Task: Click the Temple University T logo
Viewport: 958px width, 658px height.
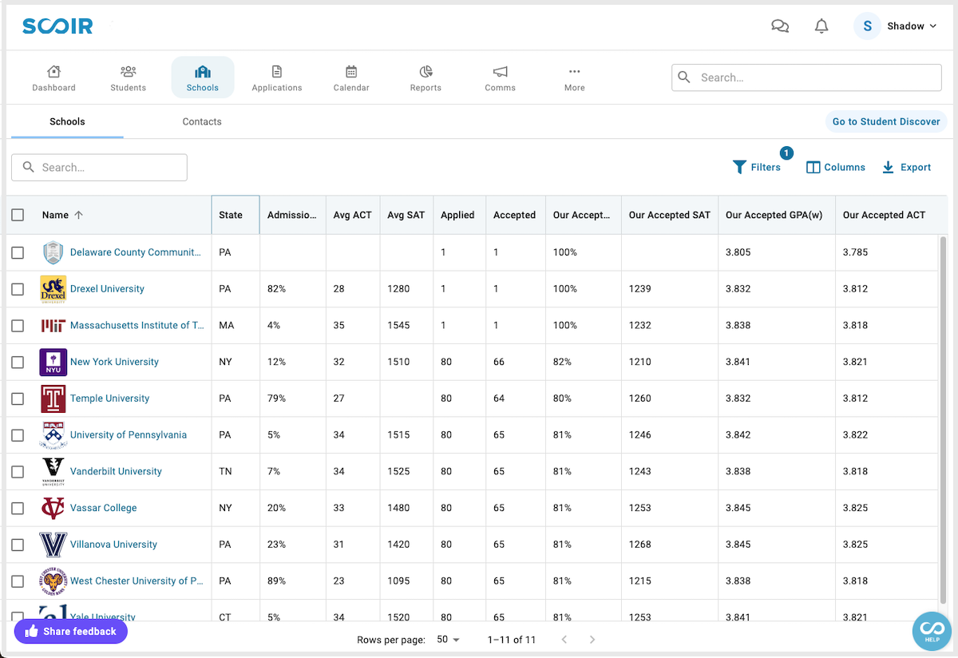Action: pos(53,398)
